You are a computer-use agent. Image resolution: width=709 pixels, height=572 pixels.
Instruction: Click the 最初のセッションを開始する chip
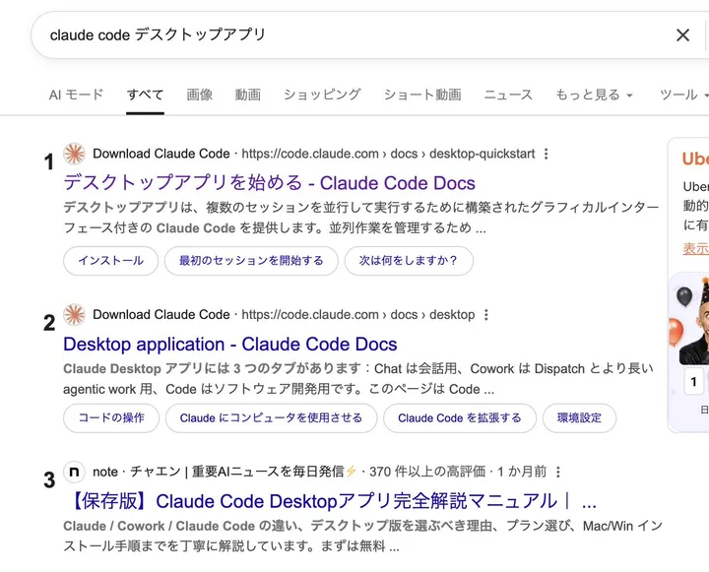pyautogui.click(x=251, y=261)
